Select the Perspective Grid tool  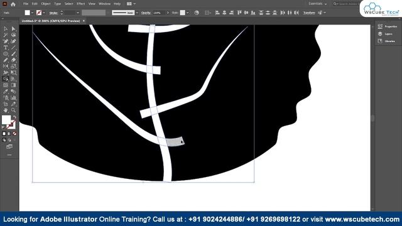click(x=13, y=79)
